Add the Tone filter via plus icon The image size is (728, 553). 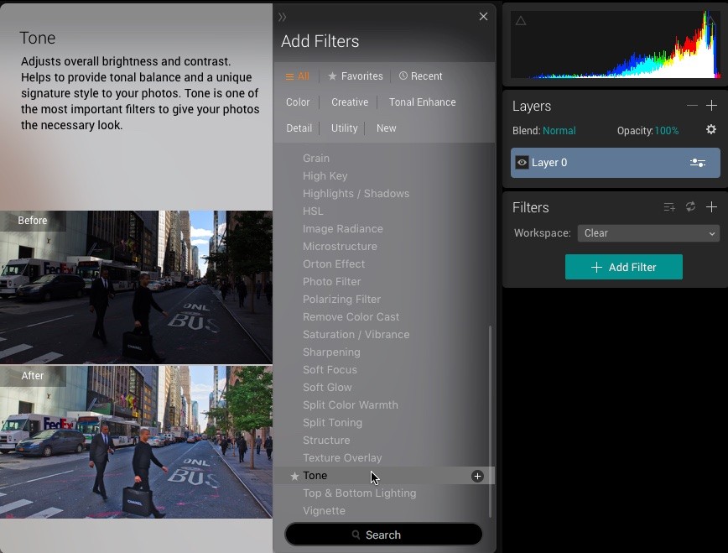[x=477, y=476]
